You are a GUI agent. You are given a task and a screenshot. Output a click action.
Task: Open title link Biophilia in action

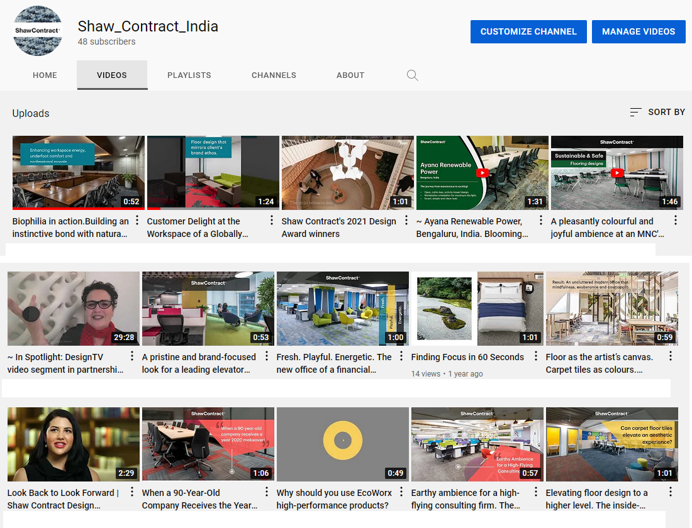[x=70, y=228]
